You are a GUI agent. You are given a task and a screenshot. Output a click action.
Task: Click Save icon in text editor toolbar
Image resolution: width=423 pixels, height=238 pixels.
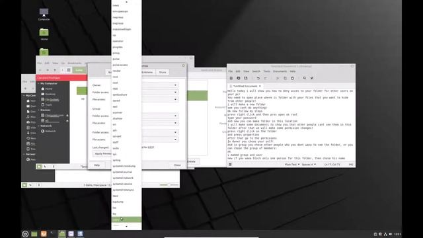point(245,78)
